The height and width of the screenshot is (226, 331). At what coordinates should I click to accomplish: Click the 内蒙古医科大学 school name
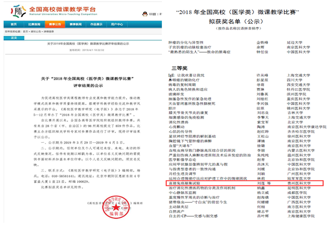point(301,151)
